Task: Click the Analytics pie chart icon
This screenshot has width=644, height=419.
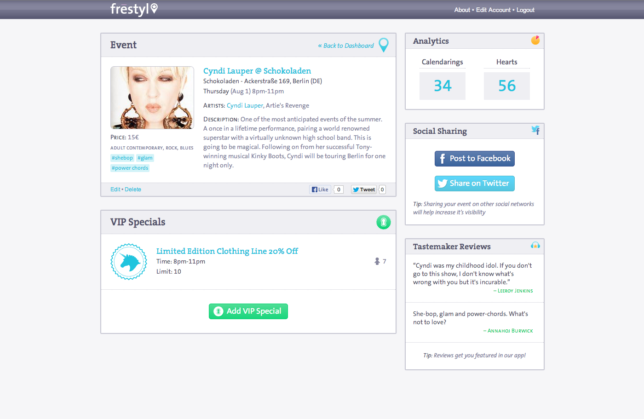Action: (x=535, y=40)
